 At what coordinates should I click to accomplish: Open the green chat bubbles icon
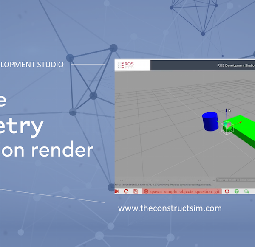click(x=246, y=191)
